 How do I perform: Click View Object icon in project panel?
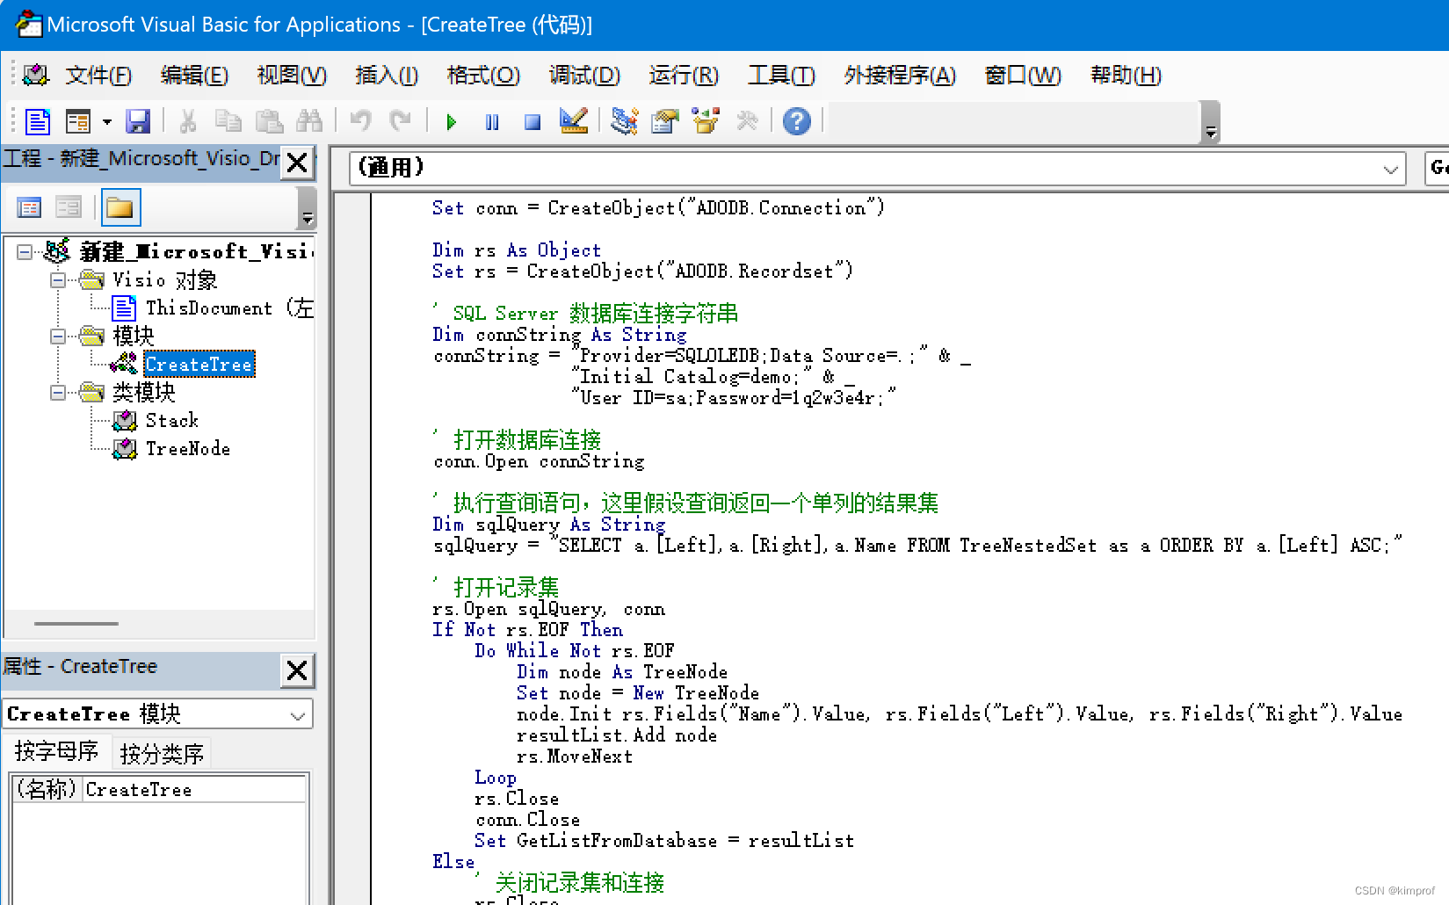tap(68, 208)
